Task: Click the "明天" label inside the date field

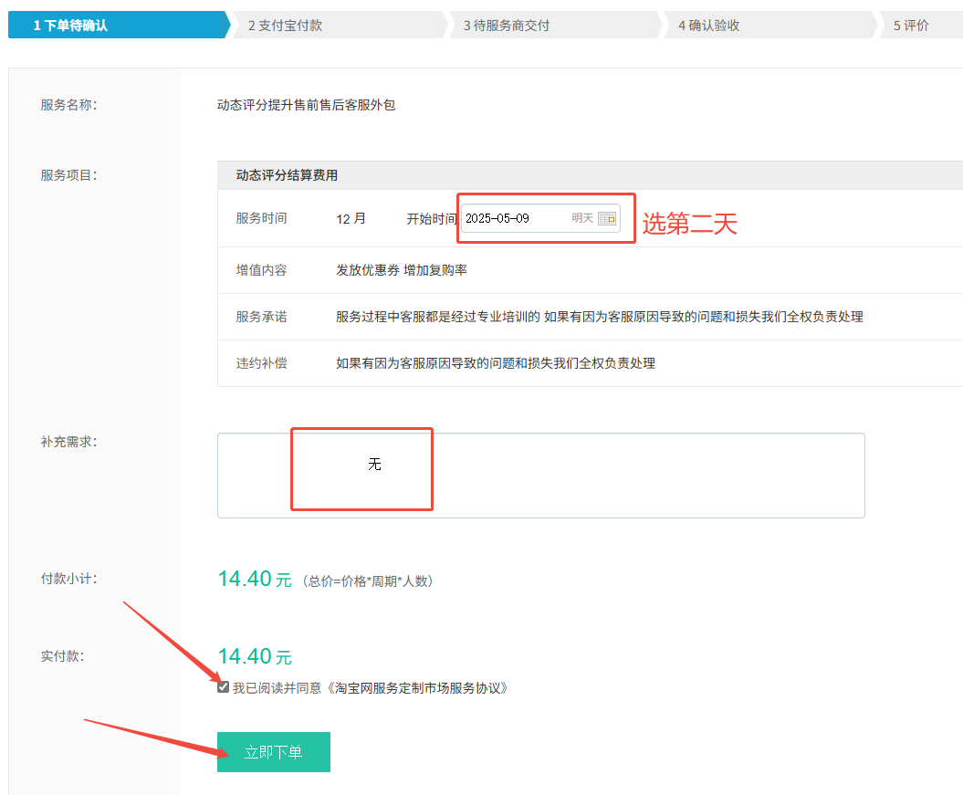Action: (x=584, y=218)
